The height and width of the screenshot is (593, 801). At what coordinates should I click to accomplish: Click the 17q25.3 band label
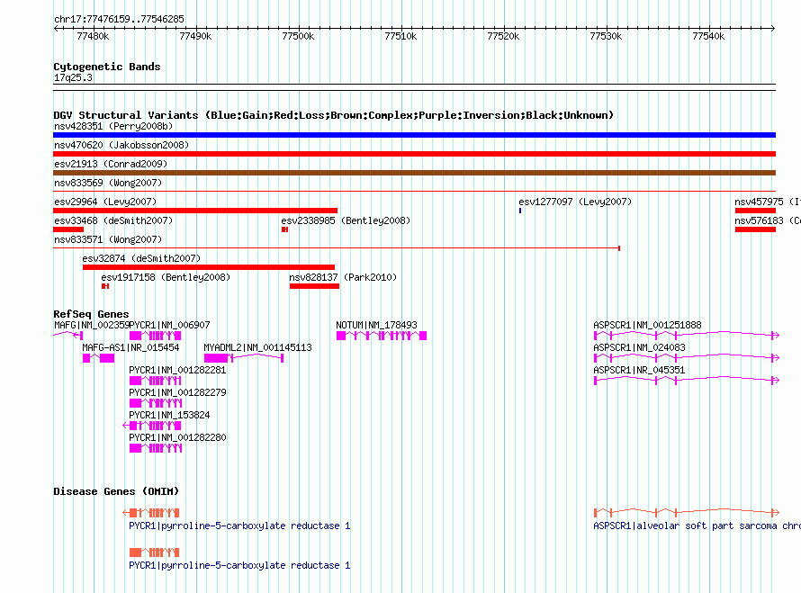[73, 77]
